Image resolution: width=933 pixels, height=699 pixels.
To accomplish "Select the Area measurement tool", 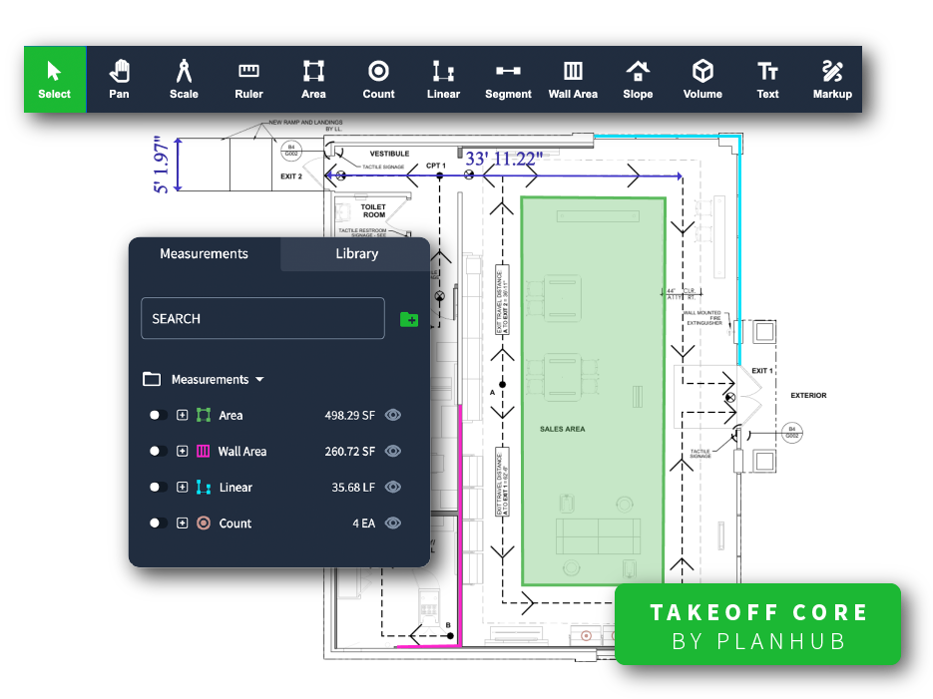I will [313, 79].
